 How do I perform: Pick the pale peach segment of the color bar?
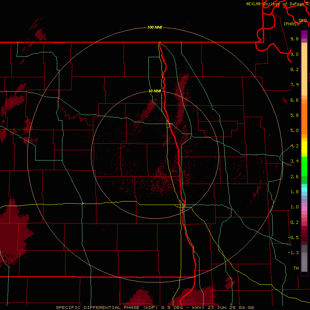pyautogui.click(x=304, y=71)
